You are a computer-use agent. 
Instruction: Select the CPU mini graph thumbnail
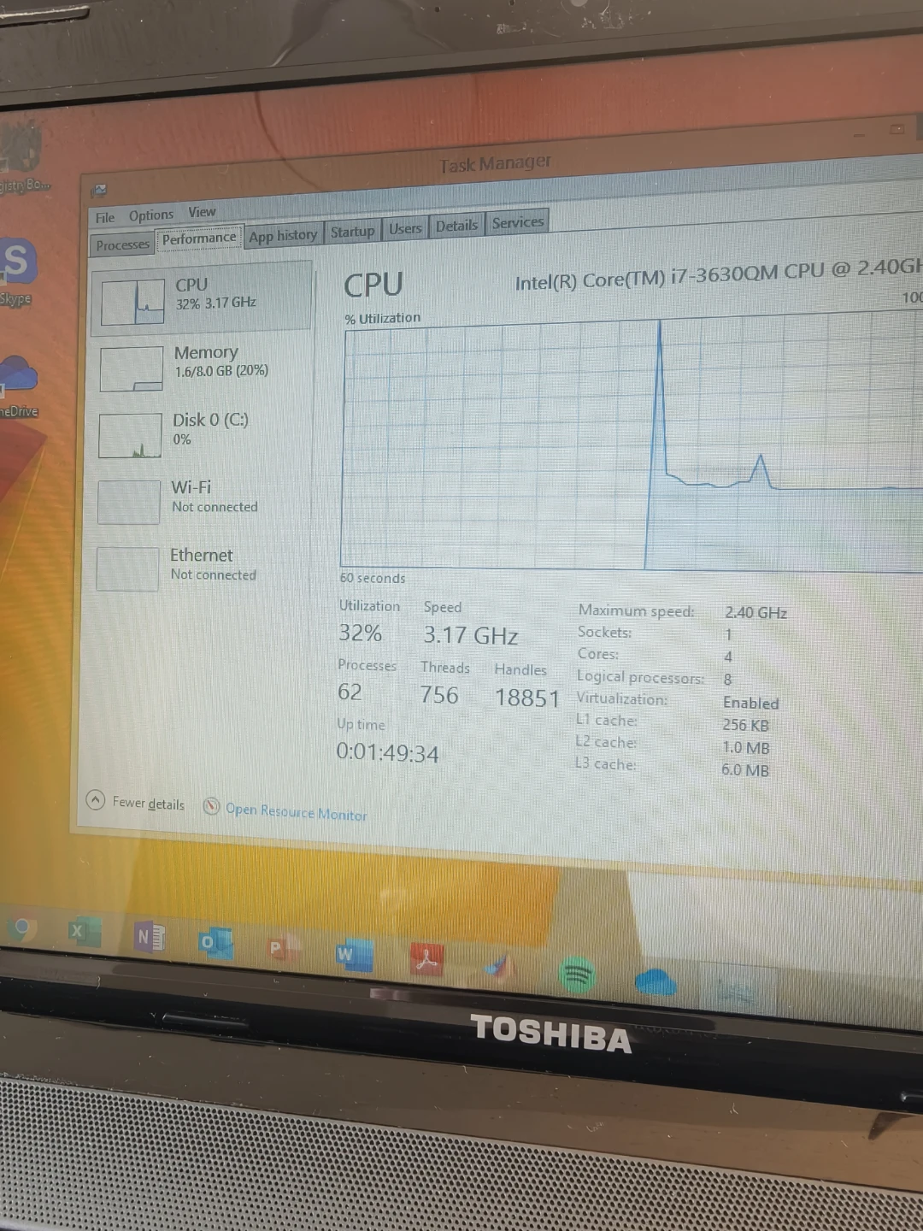point(132,301)
